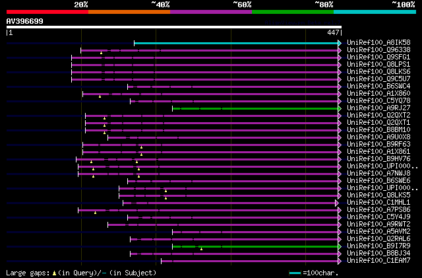Click the UniRef100_A7PS86 label
Image resolution: width=422 pixels, height=278 pixels.
tap(378, 210)
